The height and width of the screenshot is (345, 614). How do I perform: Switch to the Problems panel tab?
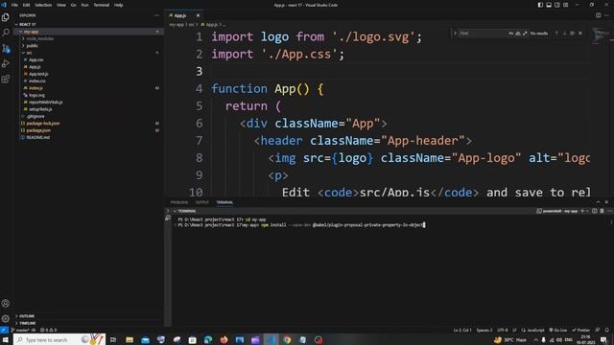click(179, 202)
